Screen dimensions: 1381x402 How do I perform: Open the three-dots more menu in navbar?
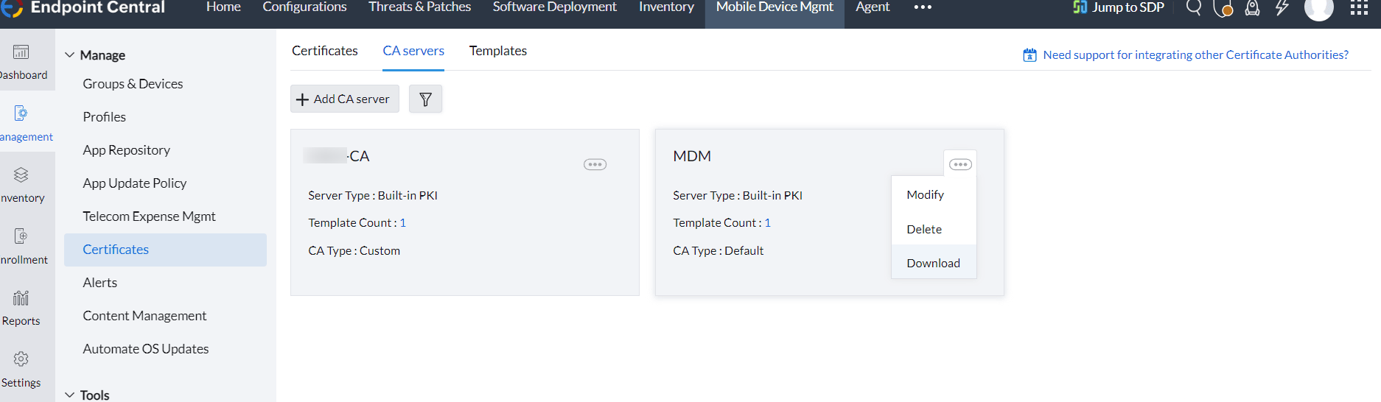pyautogui.click(x=923, y=7)
